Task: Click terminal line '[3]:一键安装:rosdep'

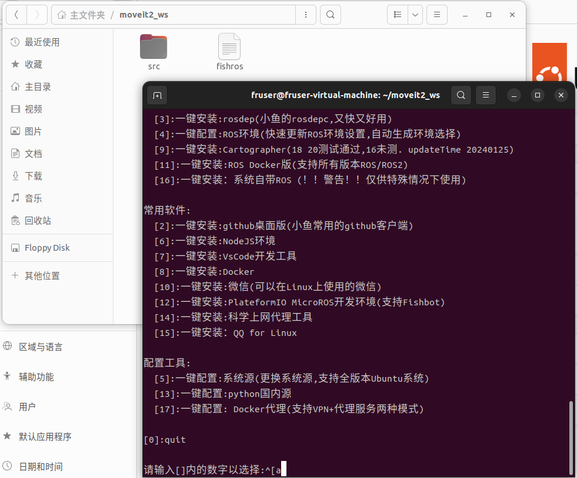Action: [273, 119]
